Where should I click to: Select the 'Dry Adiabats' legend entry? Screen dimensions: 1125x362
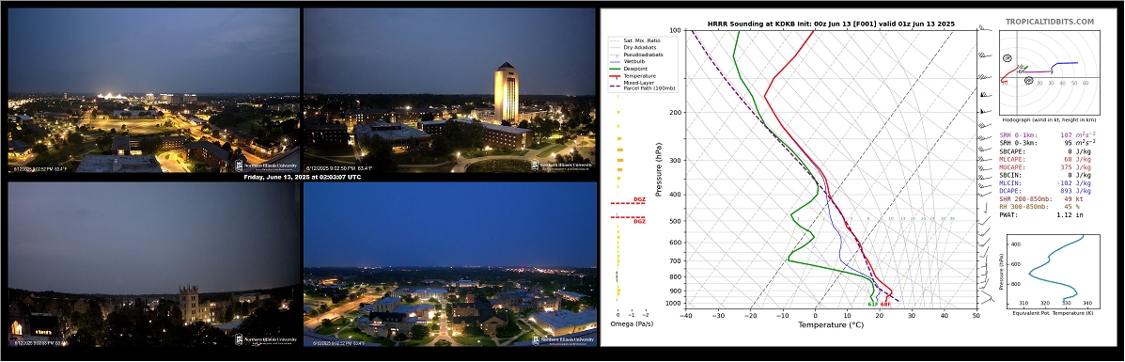pyautogui.click(x=632, y=47)
